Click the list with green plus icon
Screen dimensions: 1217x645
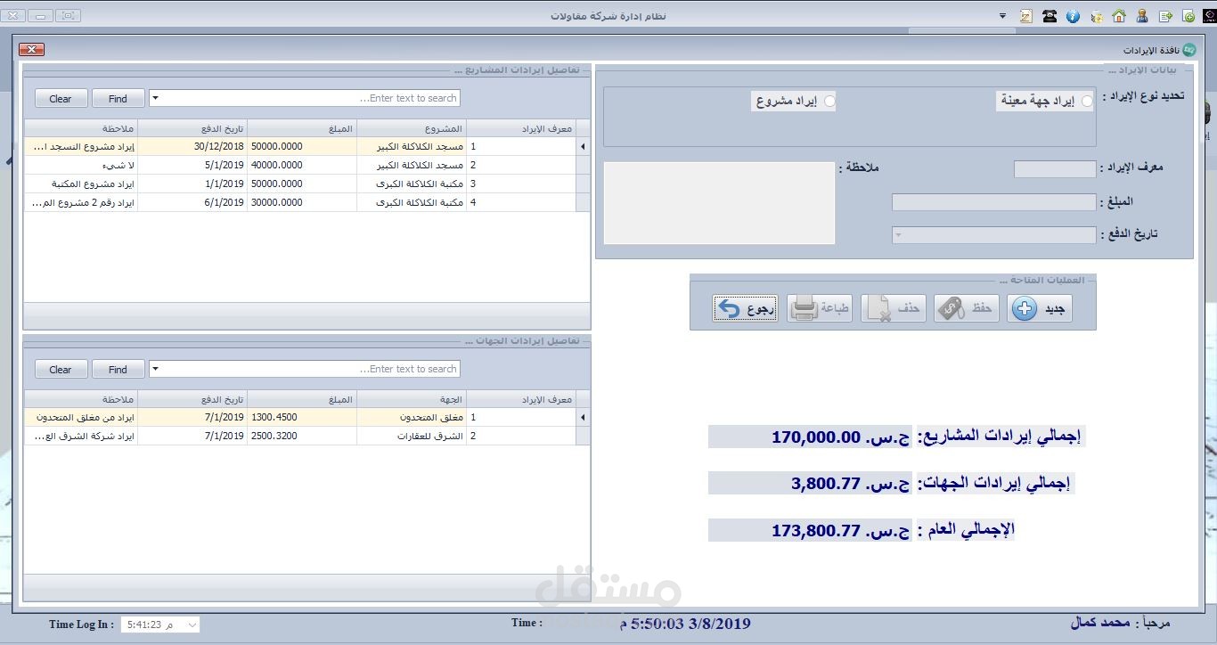pyautogui.click(x=1166, y=16)
